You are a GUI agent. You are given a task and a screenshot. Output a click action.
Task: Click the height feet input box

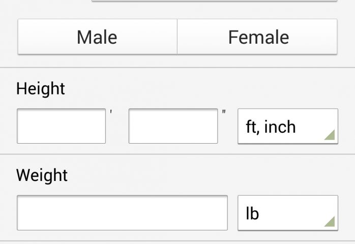[x=61, y=126]
